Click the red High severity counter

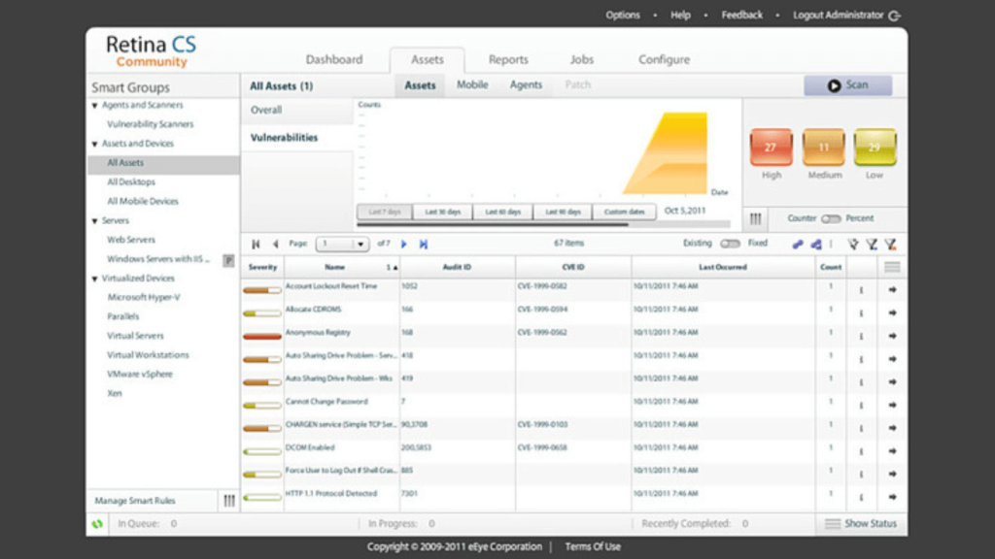pos(771,148)
